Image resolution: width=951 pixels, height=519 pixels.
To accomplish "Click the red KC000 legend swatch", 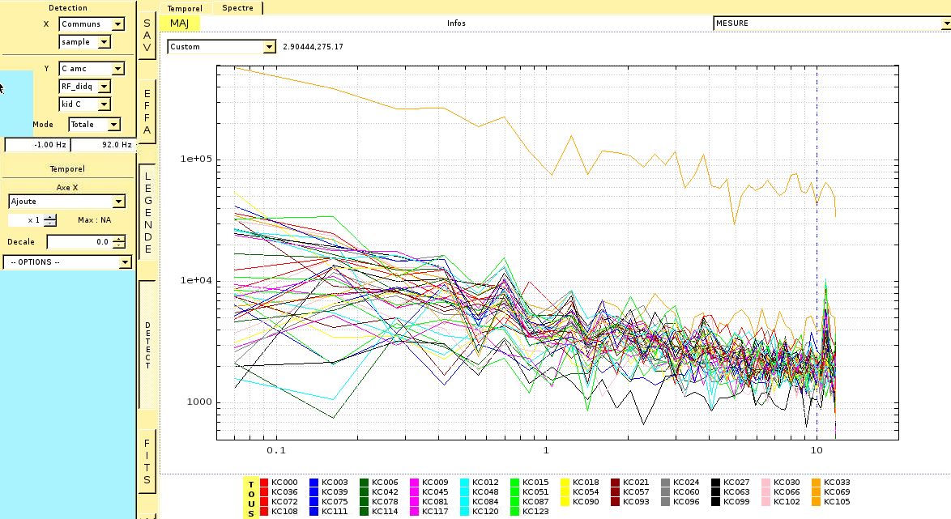I will (264, 483).
